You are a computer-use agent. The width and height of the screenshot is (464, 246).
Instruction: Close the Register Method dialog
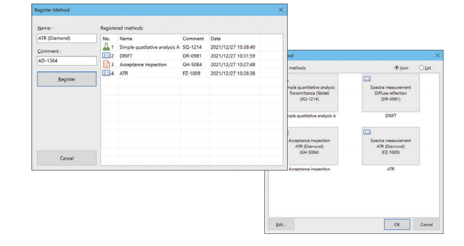(x=280, y=10)
